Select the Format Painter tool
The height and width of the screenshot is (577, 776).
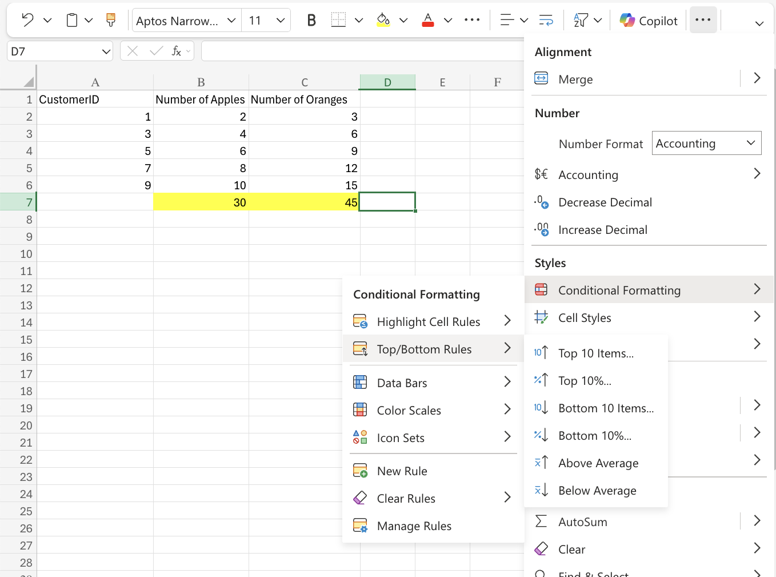coord(110,19)
